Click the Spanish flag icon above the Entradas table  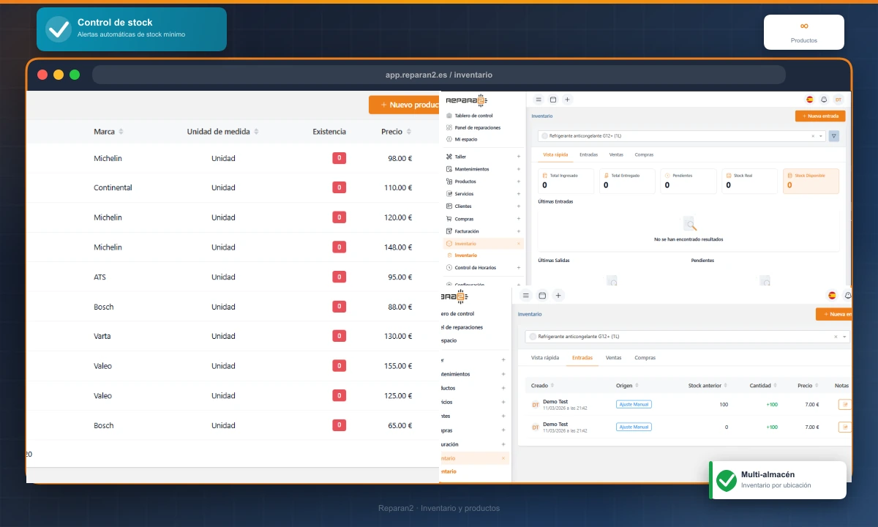(x=832, y=296)
